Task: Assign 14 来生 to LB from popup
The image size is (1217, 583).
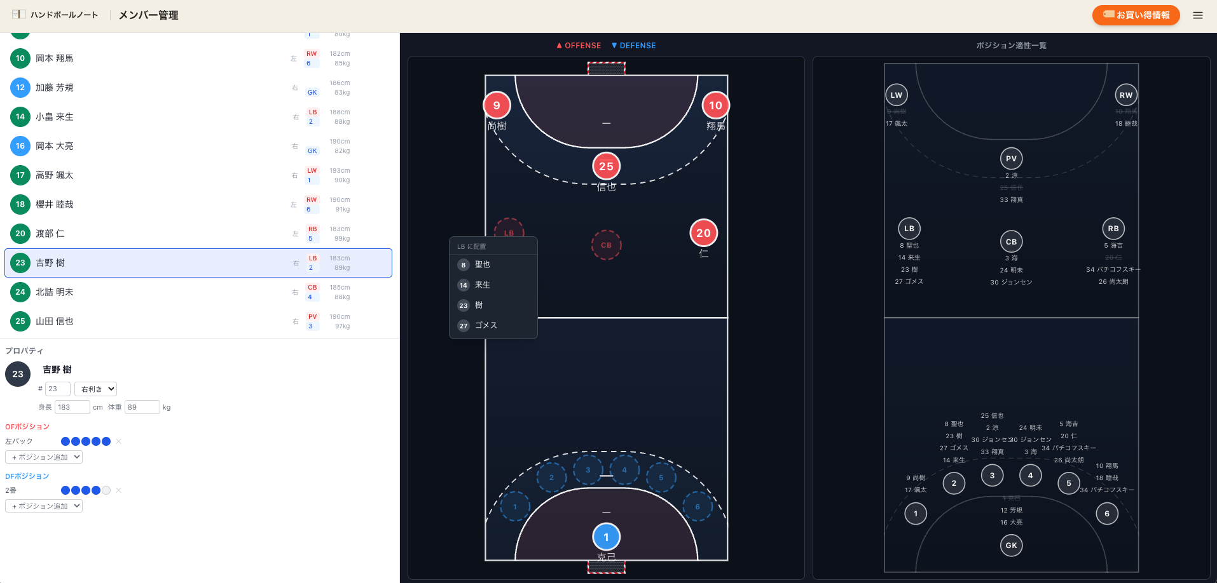Action: (493, 285)
